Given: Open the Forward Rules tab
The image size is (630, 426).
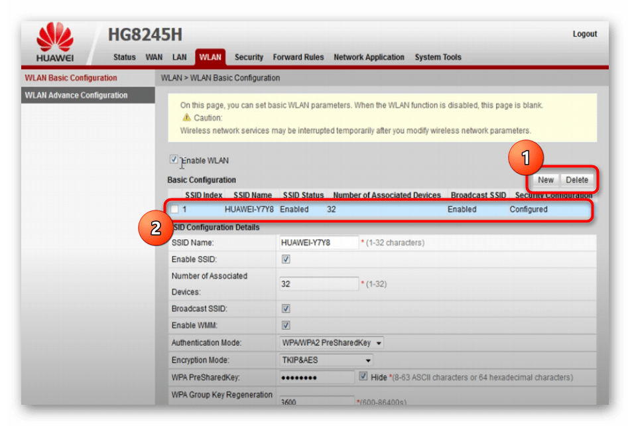Looking at the screenshot, I should tap(298, 57).
